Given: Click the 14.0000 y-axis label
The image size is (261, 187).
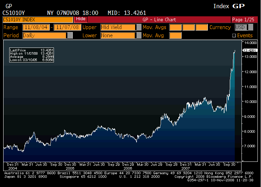Looking at the screenshot, I should tap(250, 43).
